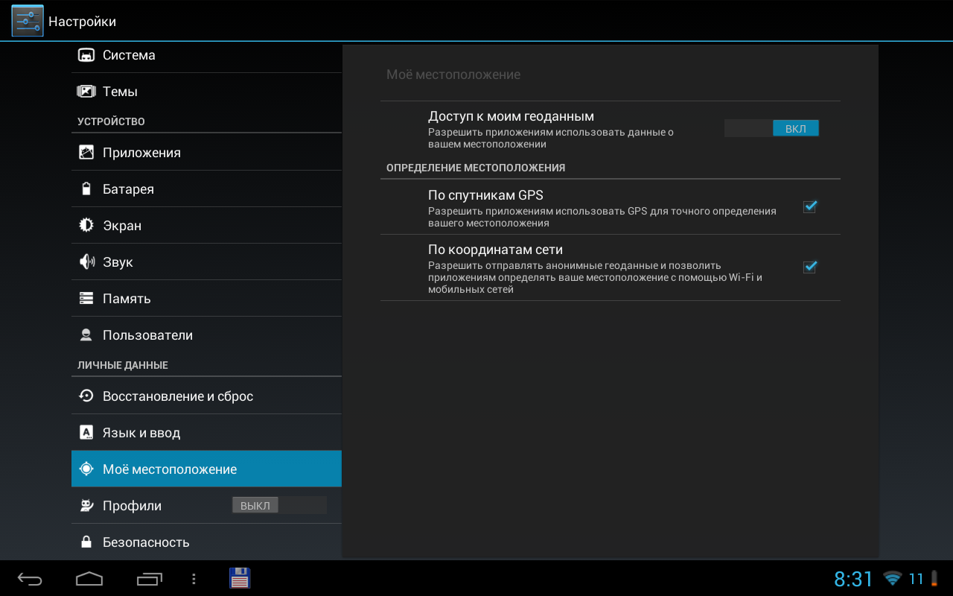This screenshot has height=596, width=953.
Task: Click the Язык и ввод letter icon
Action: (x=86, y=433)
